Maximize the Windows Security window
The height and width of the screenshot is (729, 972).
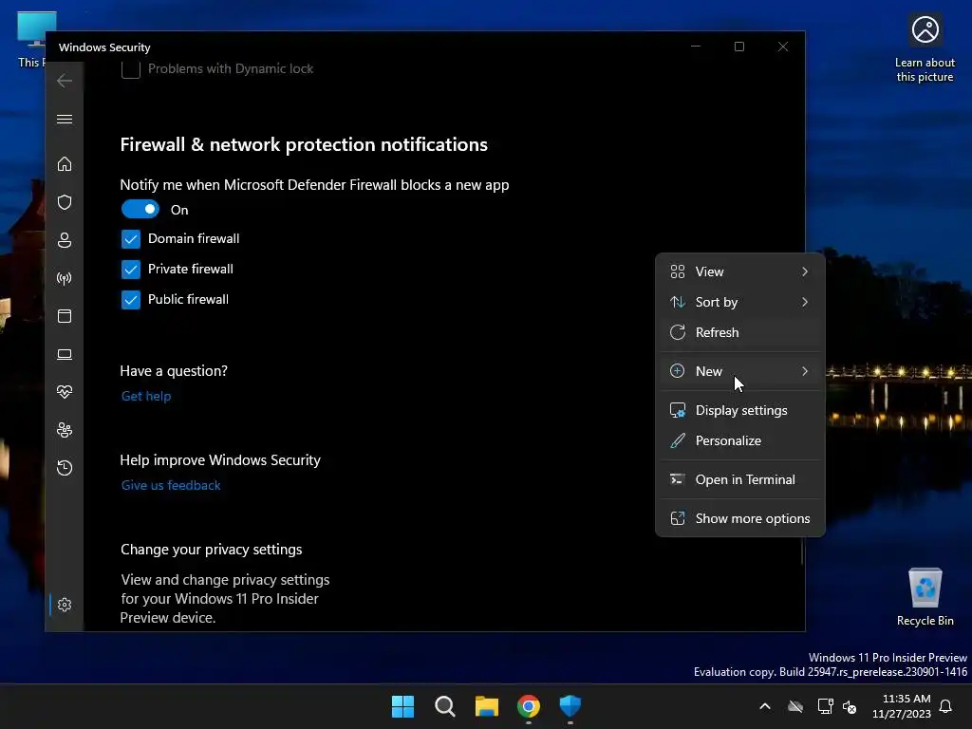click(x=738, y=47)
